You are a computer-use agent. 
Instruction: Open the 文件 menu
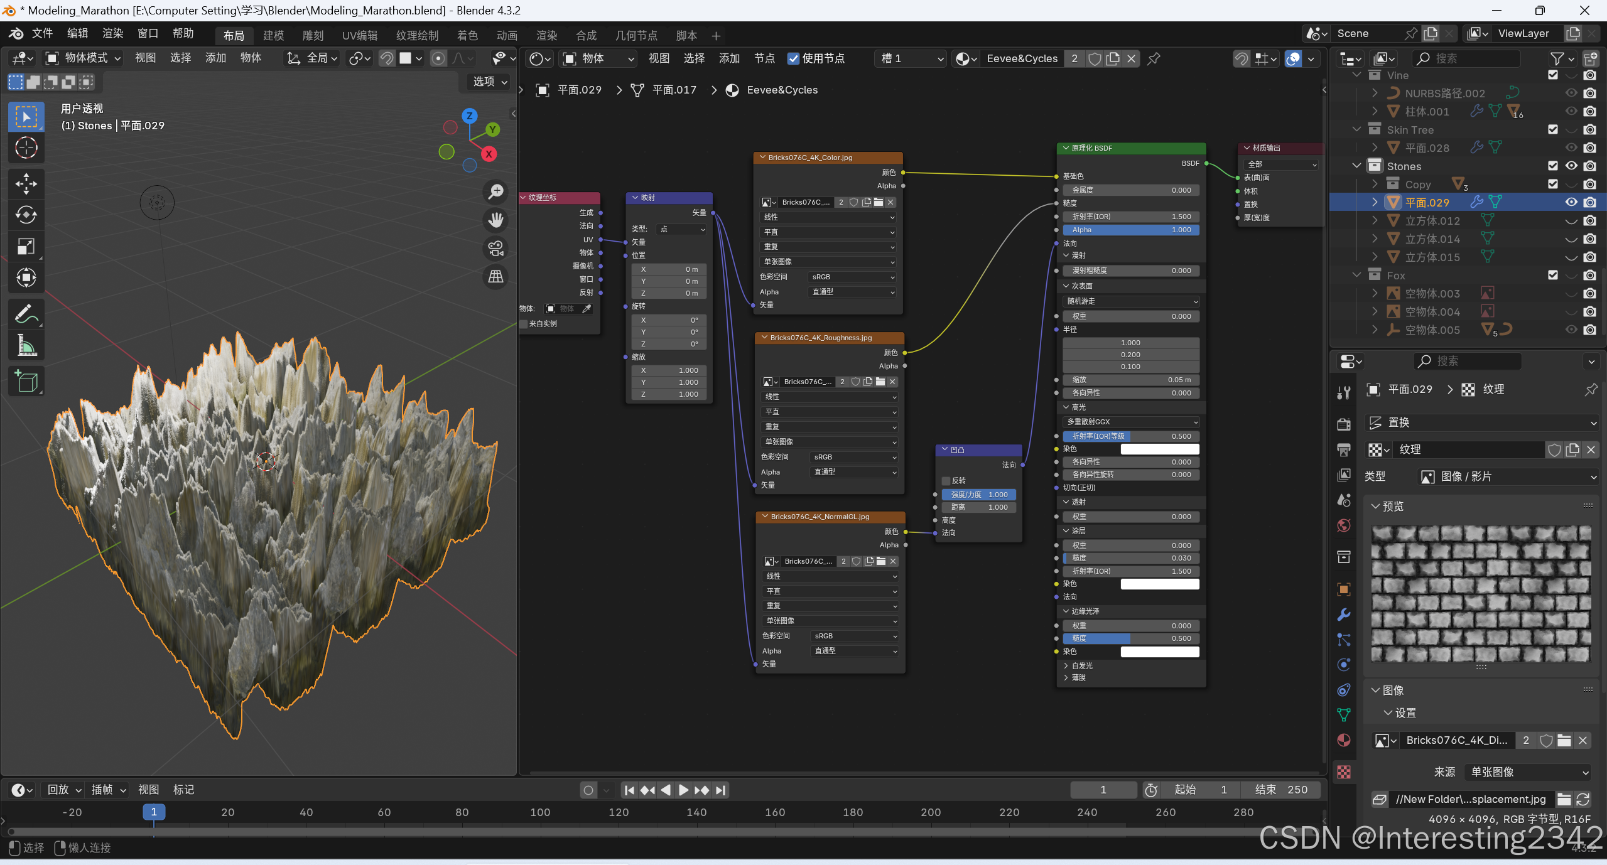[42, 33]
